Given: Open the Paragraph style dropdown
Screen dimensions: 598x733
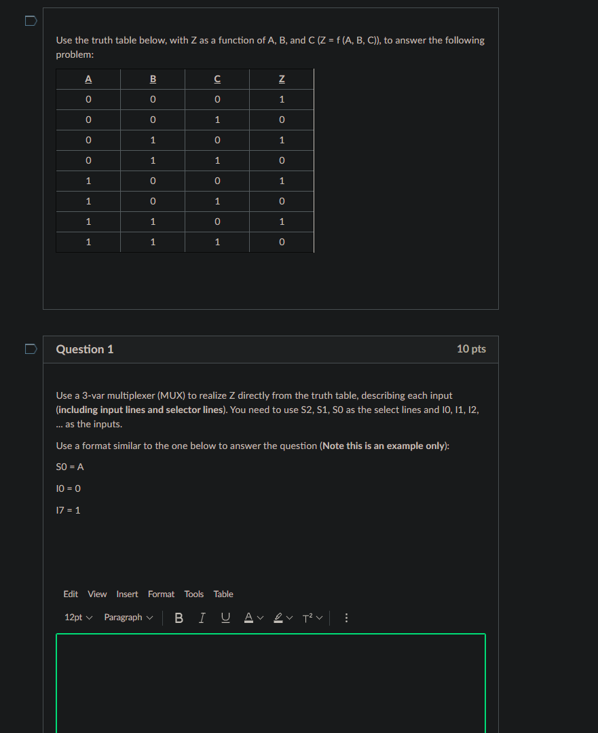Looking at the screenshot, I should 128,618.
